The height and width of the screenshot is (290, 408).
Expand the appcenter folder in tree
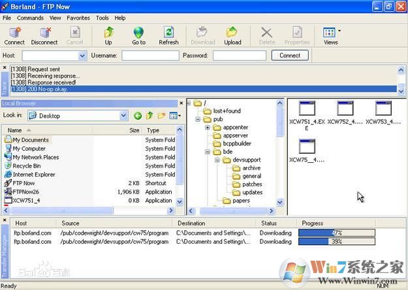coord(208,127)
